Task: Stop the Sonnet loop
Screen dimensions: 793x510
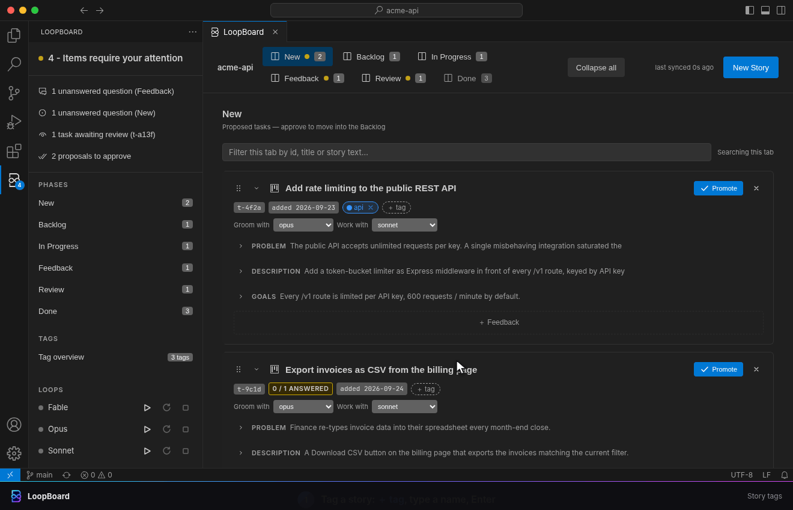Action: [x=186, y=451]
